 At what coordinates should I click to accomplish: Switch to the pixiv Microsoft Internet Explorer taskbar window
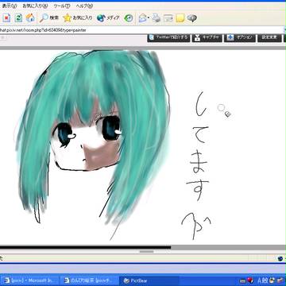[29, 280]
